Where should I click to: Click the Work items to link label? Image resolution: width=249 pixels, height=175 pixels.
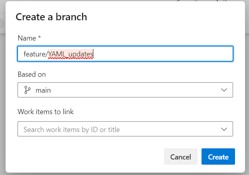[45, 112]
